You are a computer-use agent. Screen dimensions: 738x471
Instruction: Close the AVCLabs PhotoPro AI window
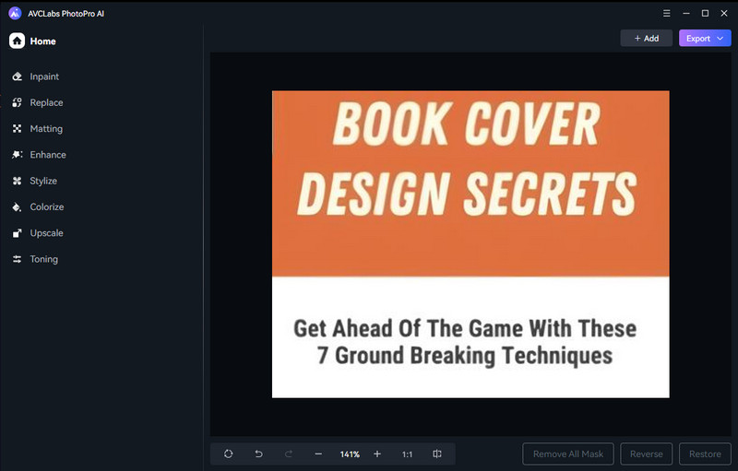[724, 13]
